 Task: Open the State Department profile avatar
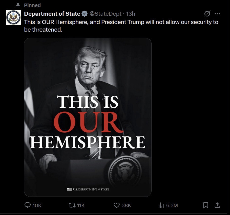[13, 17]
